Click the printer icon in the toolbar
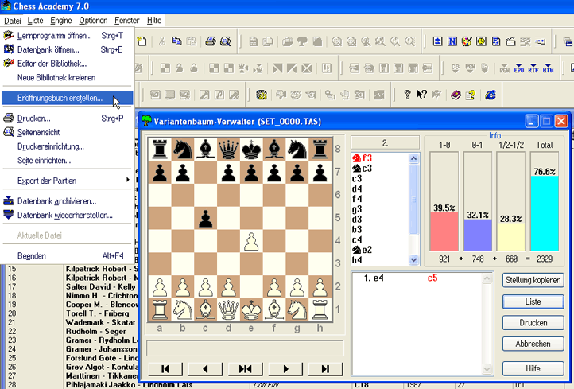The width and height of the screenshot is (574, 389). tap(211, 41)
